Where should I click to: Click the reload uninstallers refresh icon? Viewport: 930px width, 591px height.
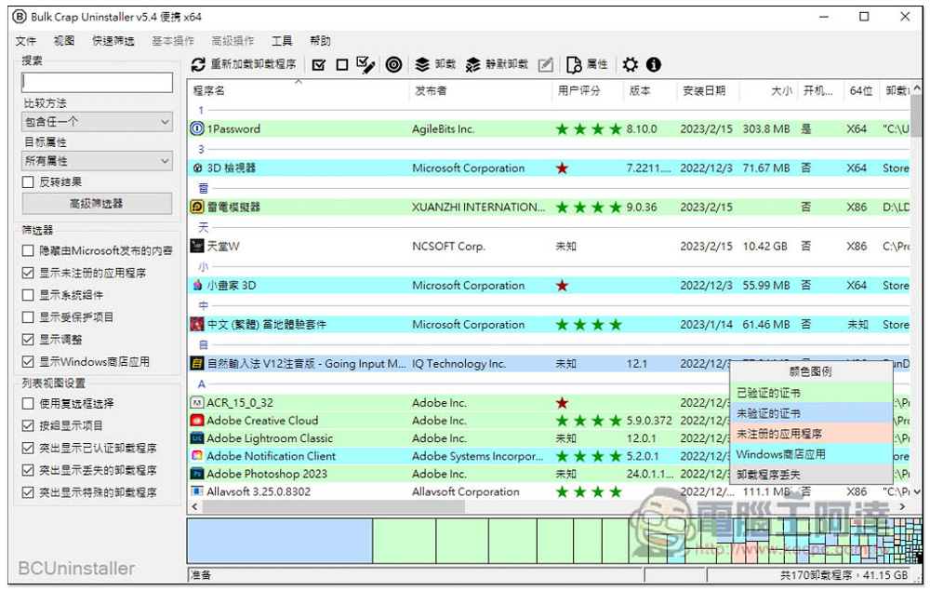tap(198, 64)
